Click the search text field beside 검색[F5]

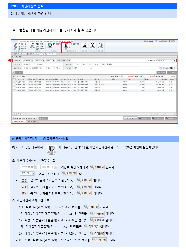tap(149, 68)
